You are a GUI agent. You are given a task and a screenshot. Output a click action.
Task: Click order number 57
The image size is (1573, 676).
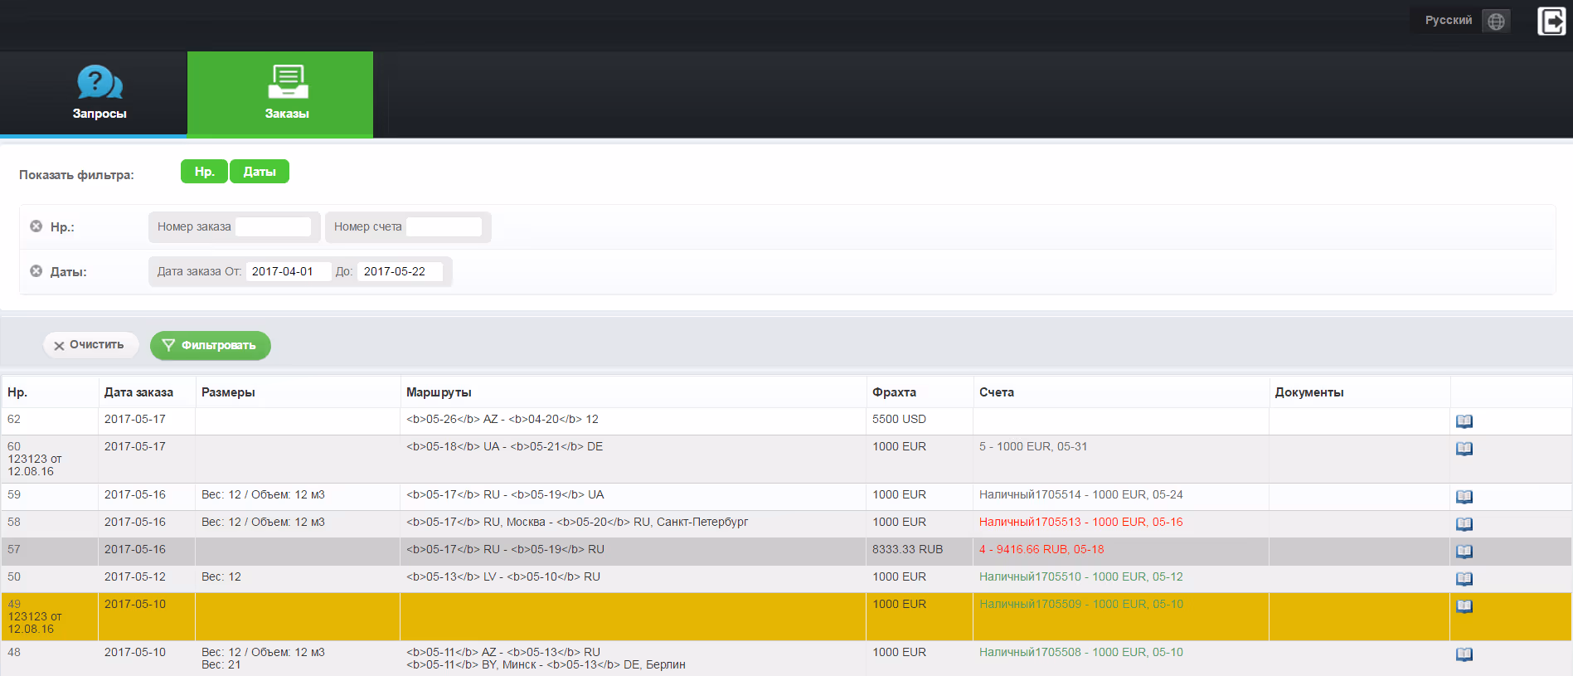pyautogui.click(x=14, y=549)
